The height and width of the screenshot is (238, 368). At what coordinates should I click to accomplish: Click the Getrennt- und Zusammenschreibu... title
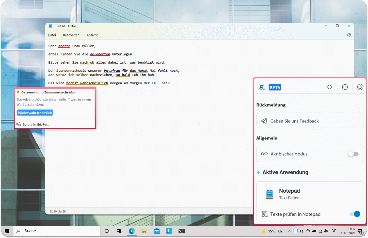tap(50, 92)
